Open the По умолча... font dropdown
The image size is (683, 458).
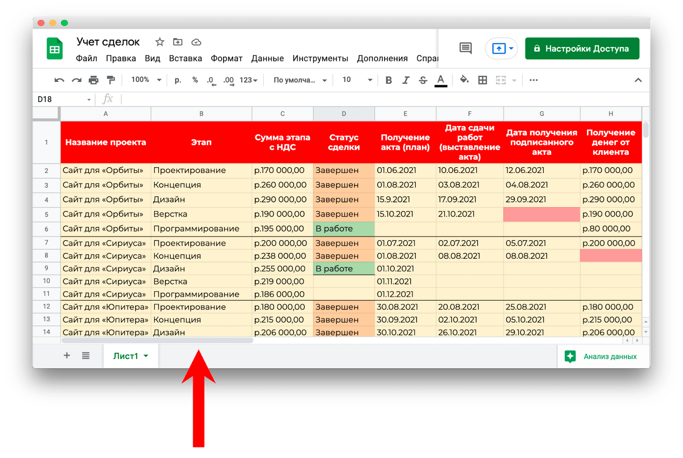300,80
